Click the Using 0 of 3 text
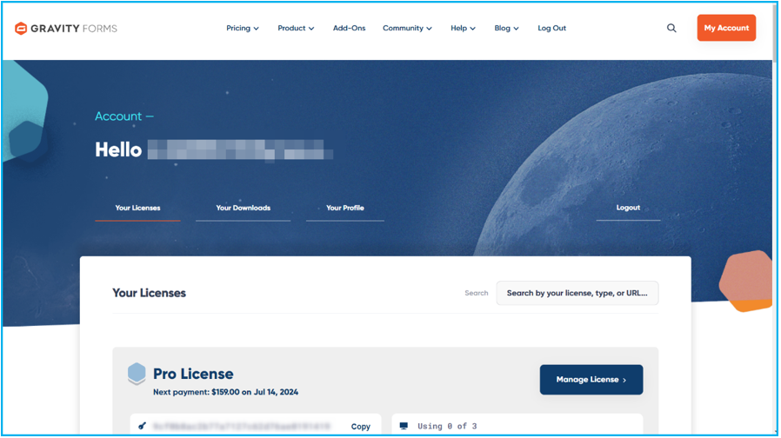This screenshot has height=438, width=781. click(x=447, y=426)
